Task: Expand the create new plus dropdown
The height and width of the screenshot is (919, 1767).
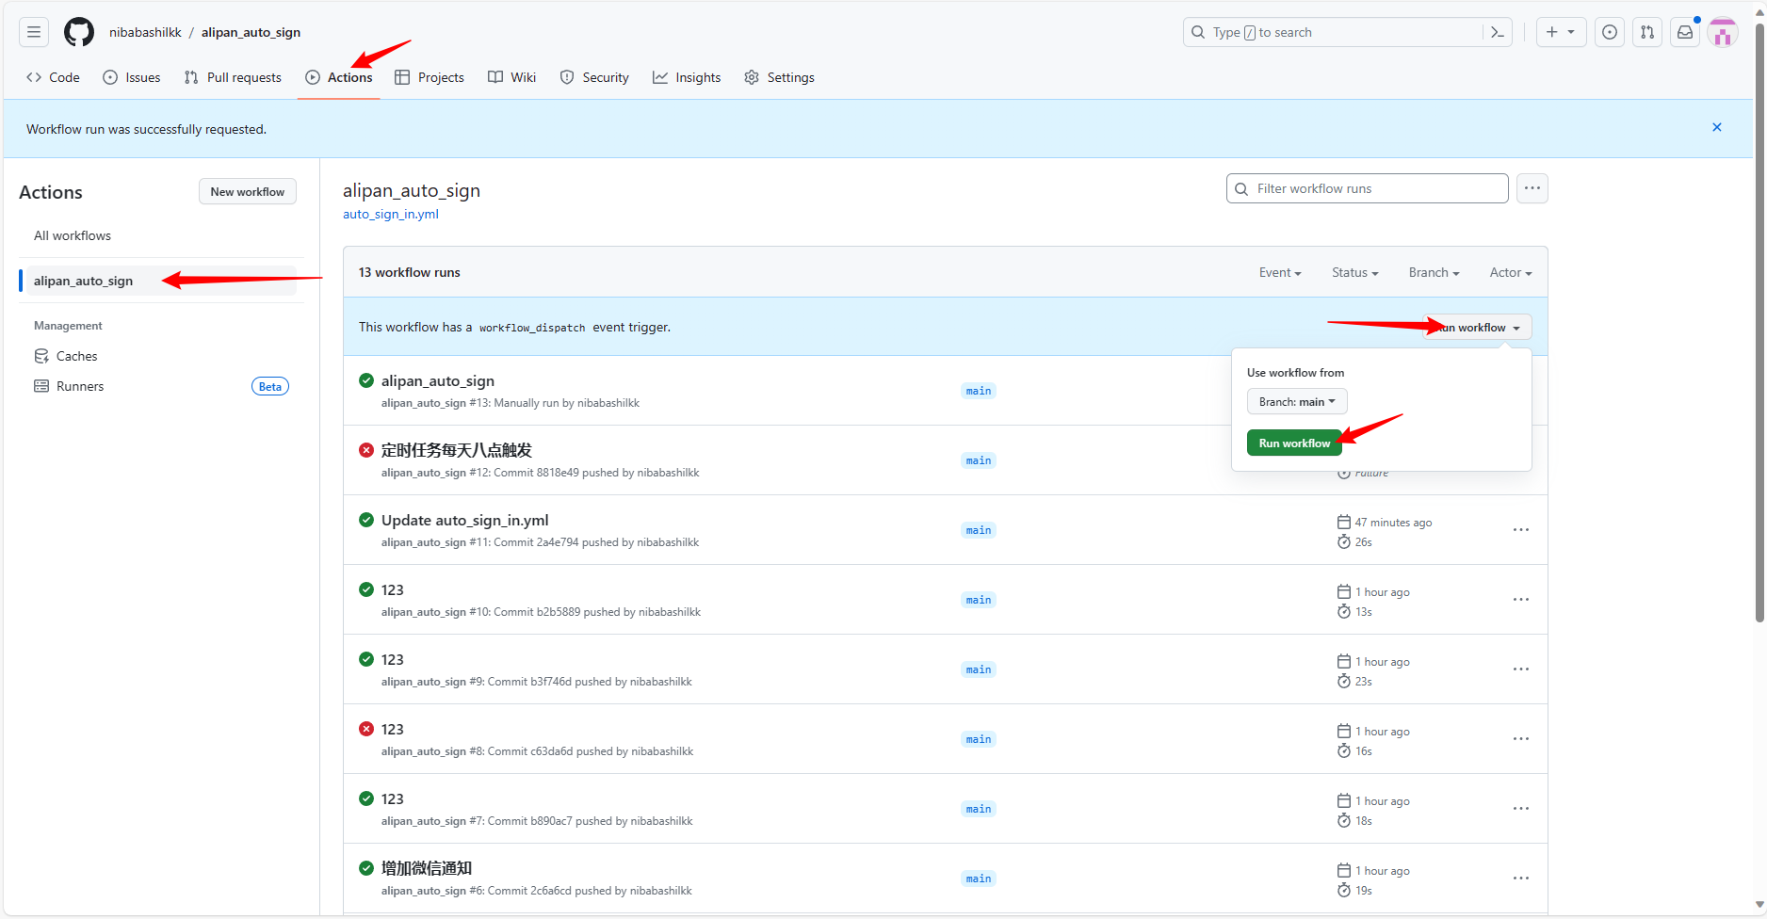Action: tap(1561, 32)
